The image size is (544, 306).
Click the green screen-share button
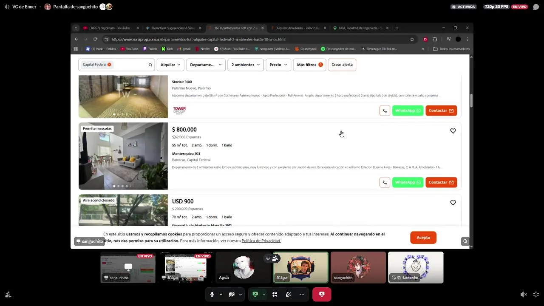click(x=255, y=294)
